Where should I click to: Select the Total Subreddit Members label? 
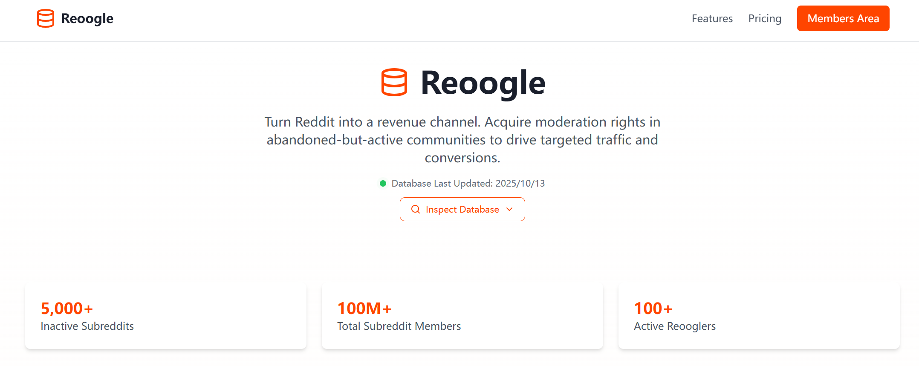(x=399, y=326)
